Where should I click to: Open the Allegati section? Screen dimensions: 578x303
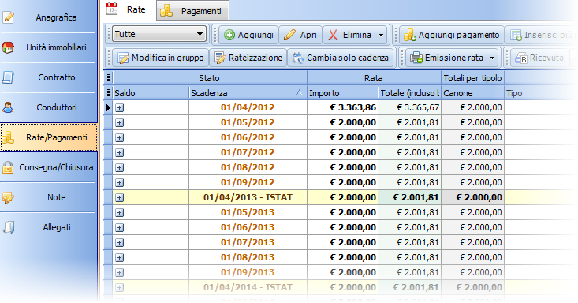[x=48, y=227]
